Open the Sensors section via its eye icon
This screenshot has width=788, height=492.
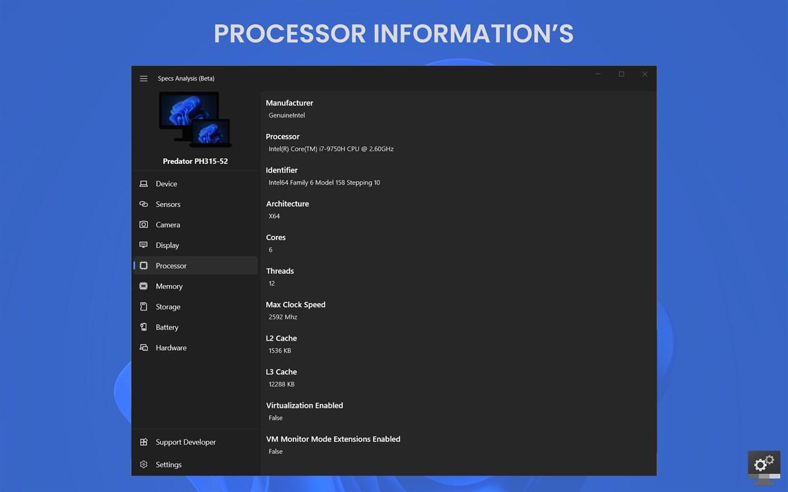pyautogui.click(x=145, y=204)
